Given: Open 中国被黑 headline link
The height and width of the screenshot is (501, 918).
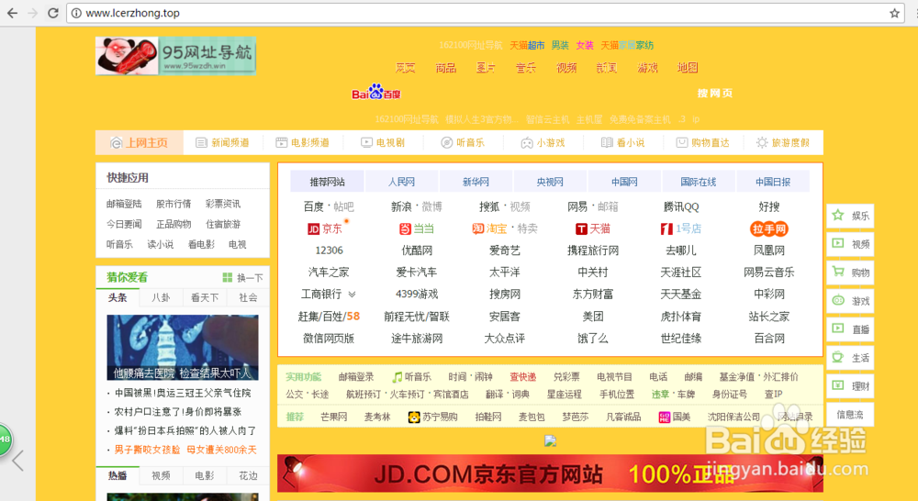Looking at the screenshot, I should (x=183, y=393).
